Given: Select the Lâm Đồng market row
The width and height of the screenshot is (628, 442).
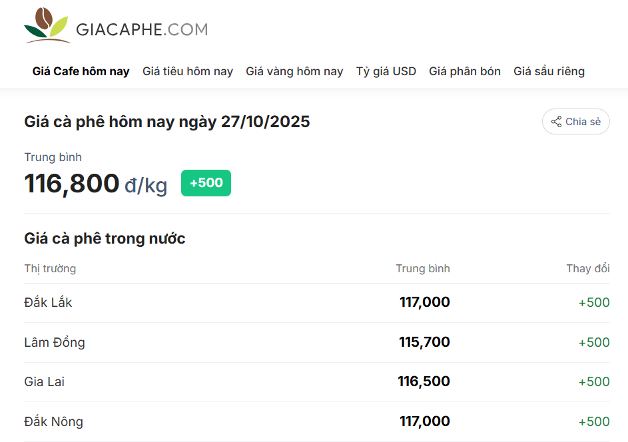Looking at the screenshot, I should [55, 342].
